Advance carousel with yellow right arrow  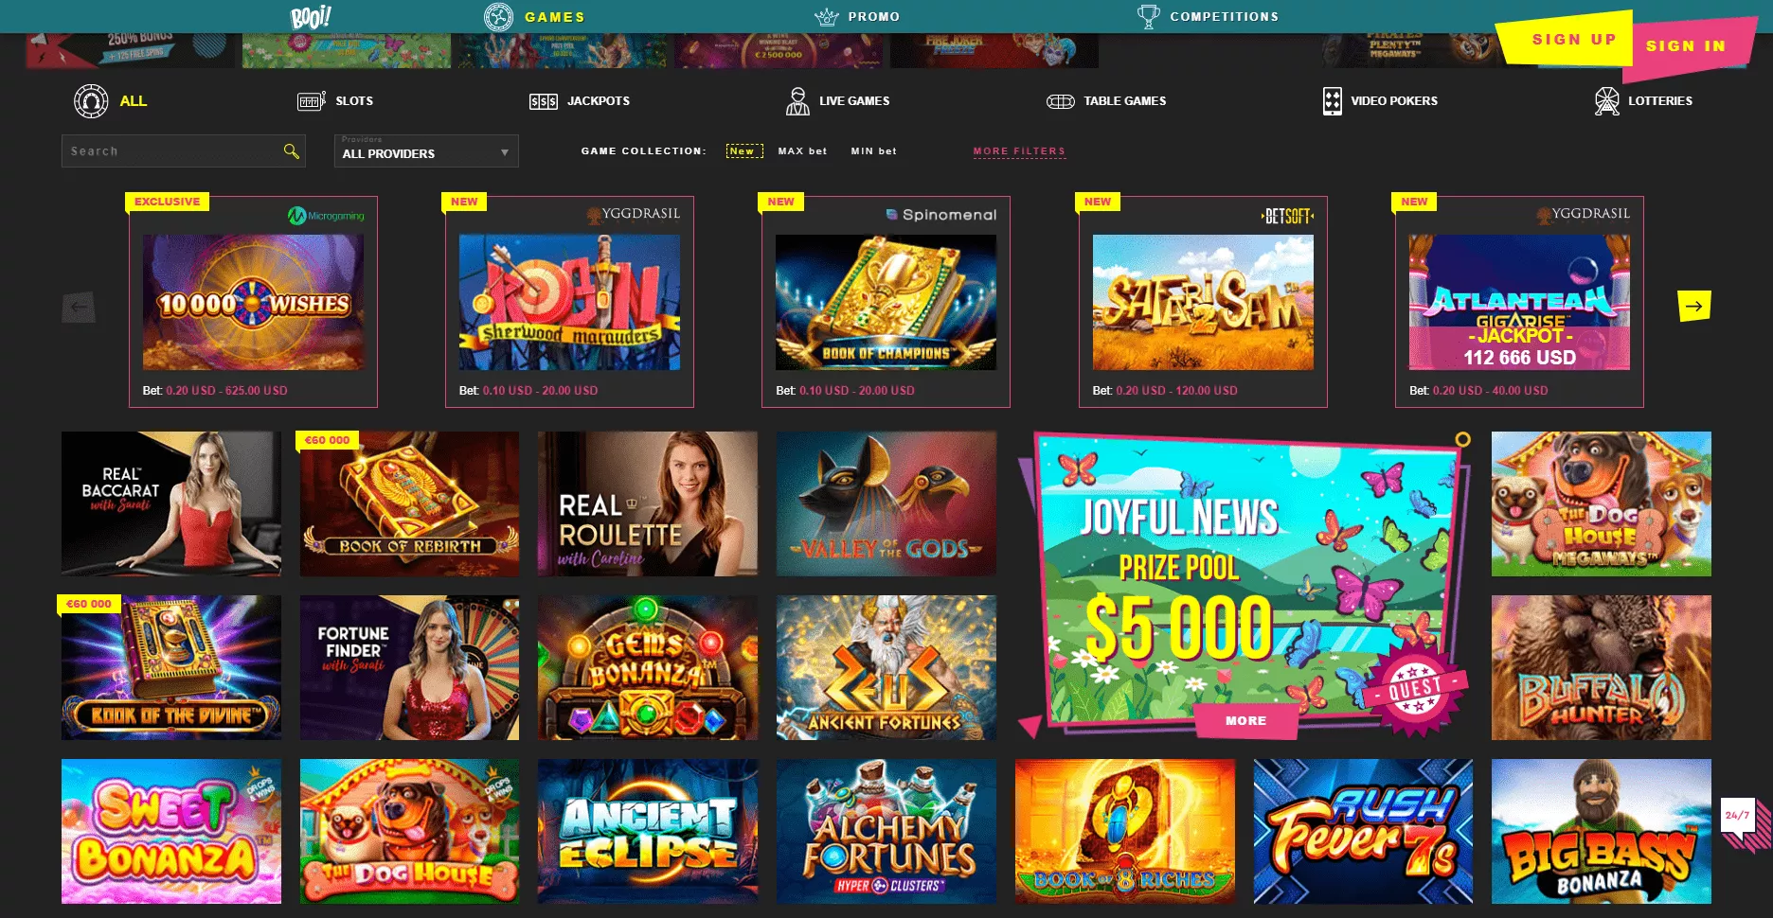coord(1693,306)
